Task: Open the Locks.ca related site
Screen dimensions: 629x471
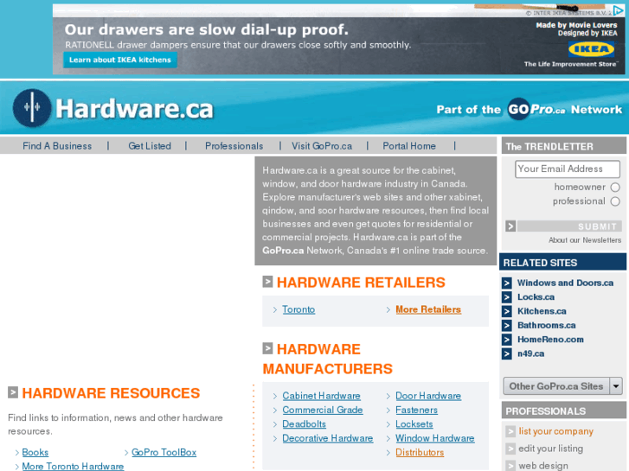Action: coord(536,297)
